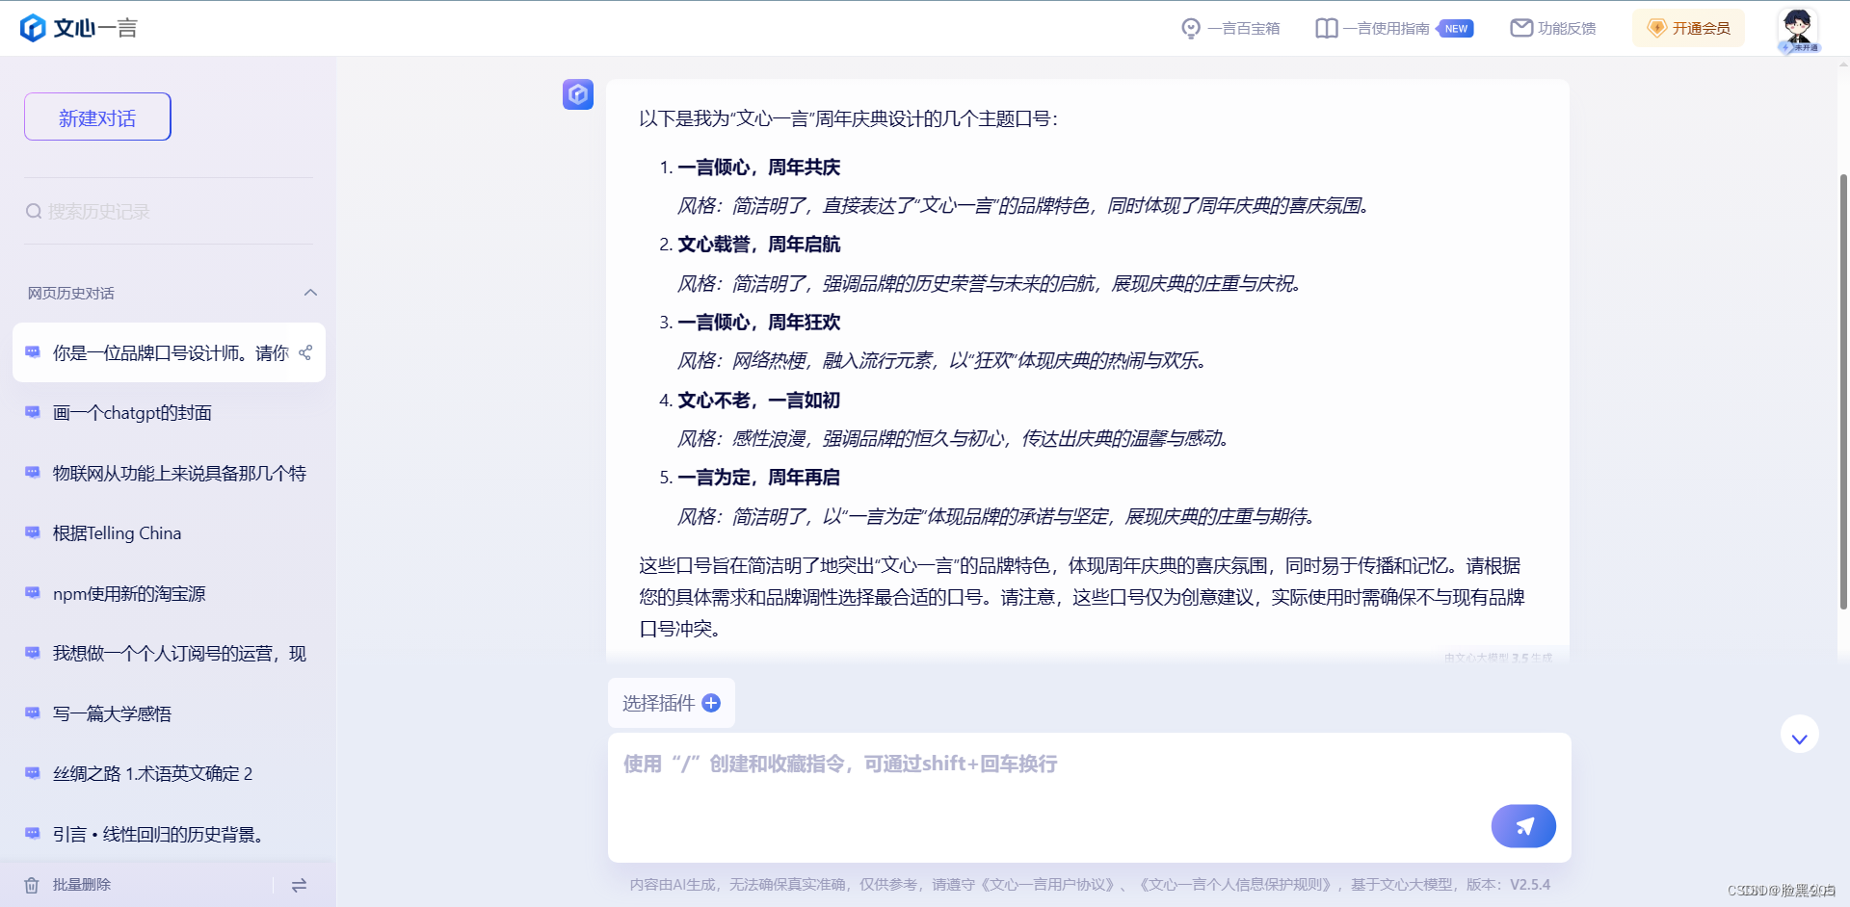Click chat icon beside 画一个chatgpt的封面
Viewport: 1850px width, 907px height.
(33, 412)
